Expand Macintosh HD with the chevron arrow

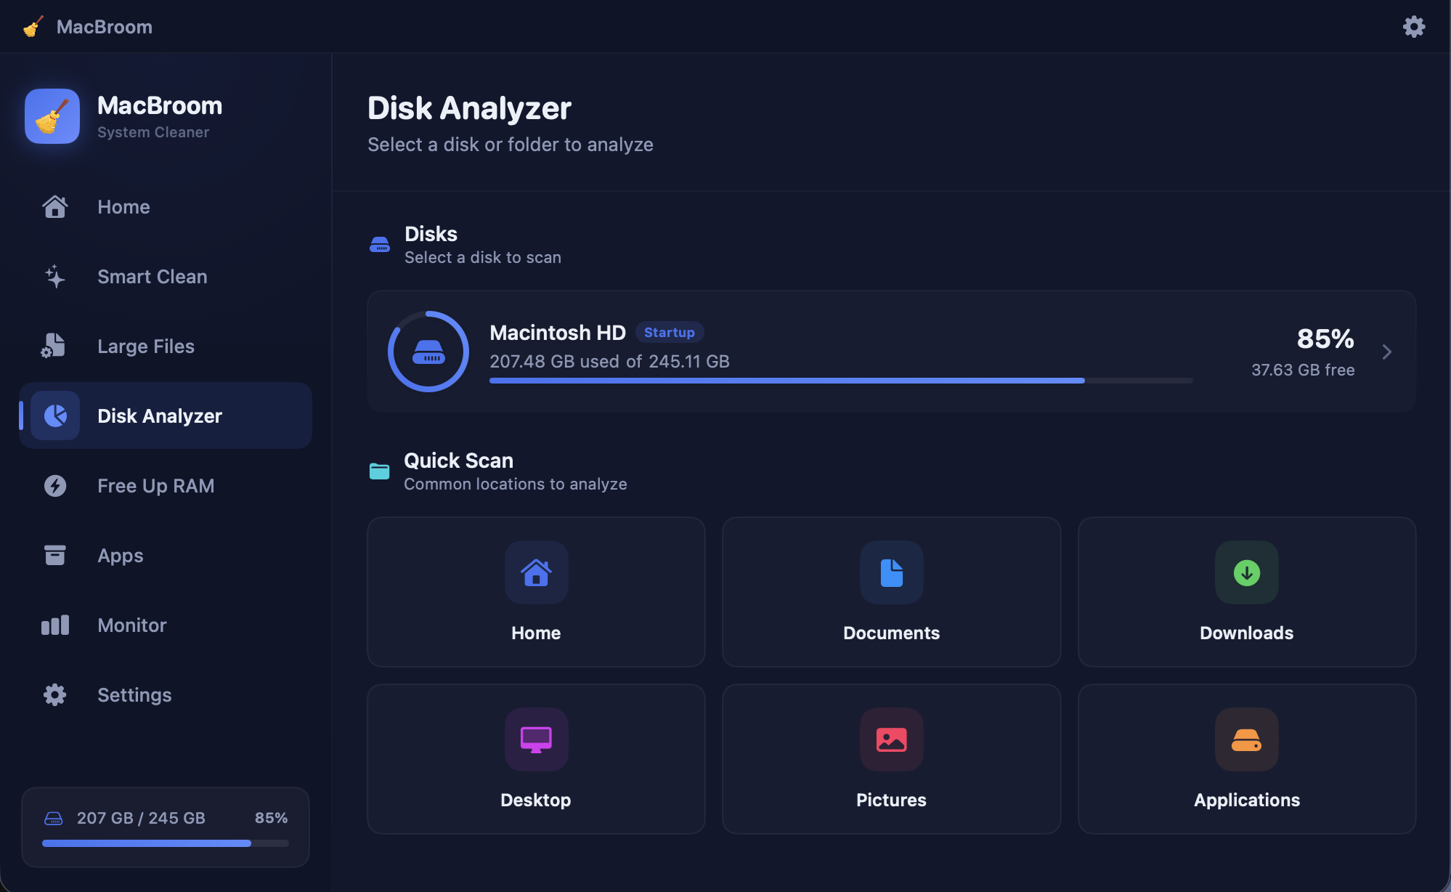point(1387,352)
